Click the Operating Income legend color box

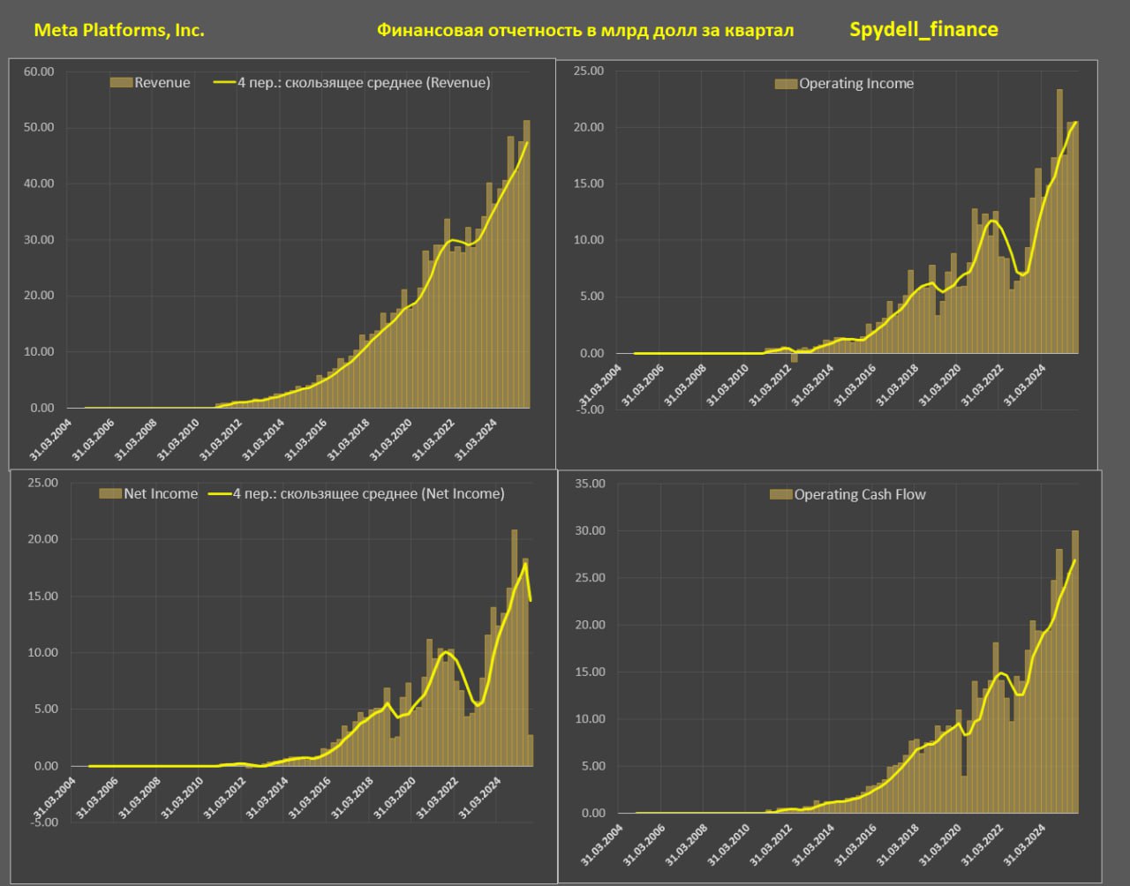[x=786, y=84]
